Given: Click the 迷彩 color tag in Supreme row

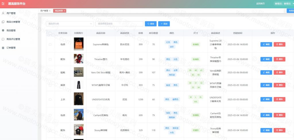Looking at the screenshot, I should pos(172,47).
